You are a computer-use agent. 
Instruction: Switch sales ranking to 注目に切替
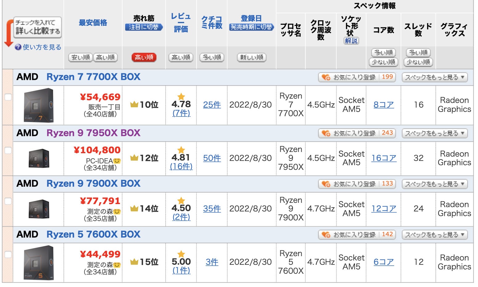point(144,27)
